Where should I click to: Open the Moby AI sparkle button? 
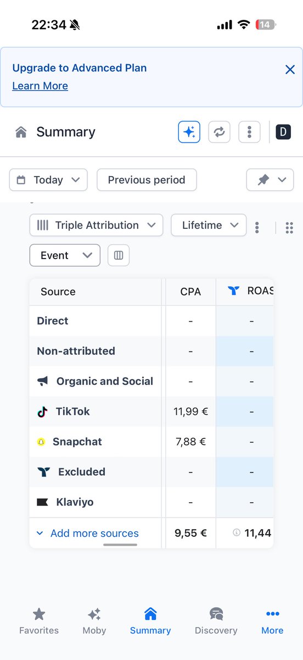tap(189, 132)
